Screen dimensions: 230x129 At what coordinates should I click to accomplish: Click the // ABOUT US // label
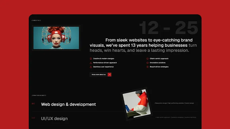tap(36, 20)
